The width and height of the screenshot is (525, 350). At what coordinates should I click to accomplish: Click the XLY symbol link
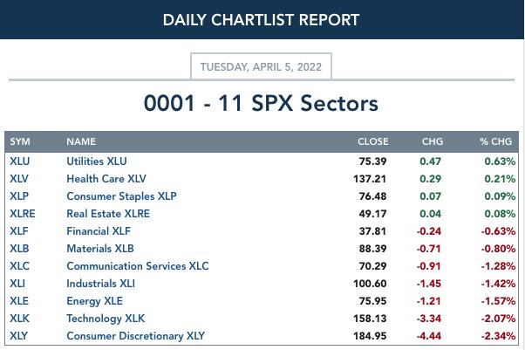[19, 335]
